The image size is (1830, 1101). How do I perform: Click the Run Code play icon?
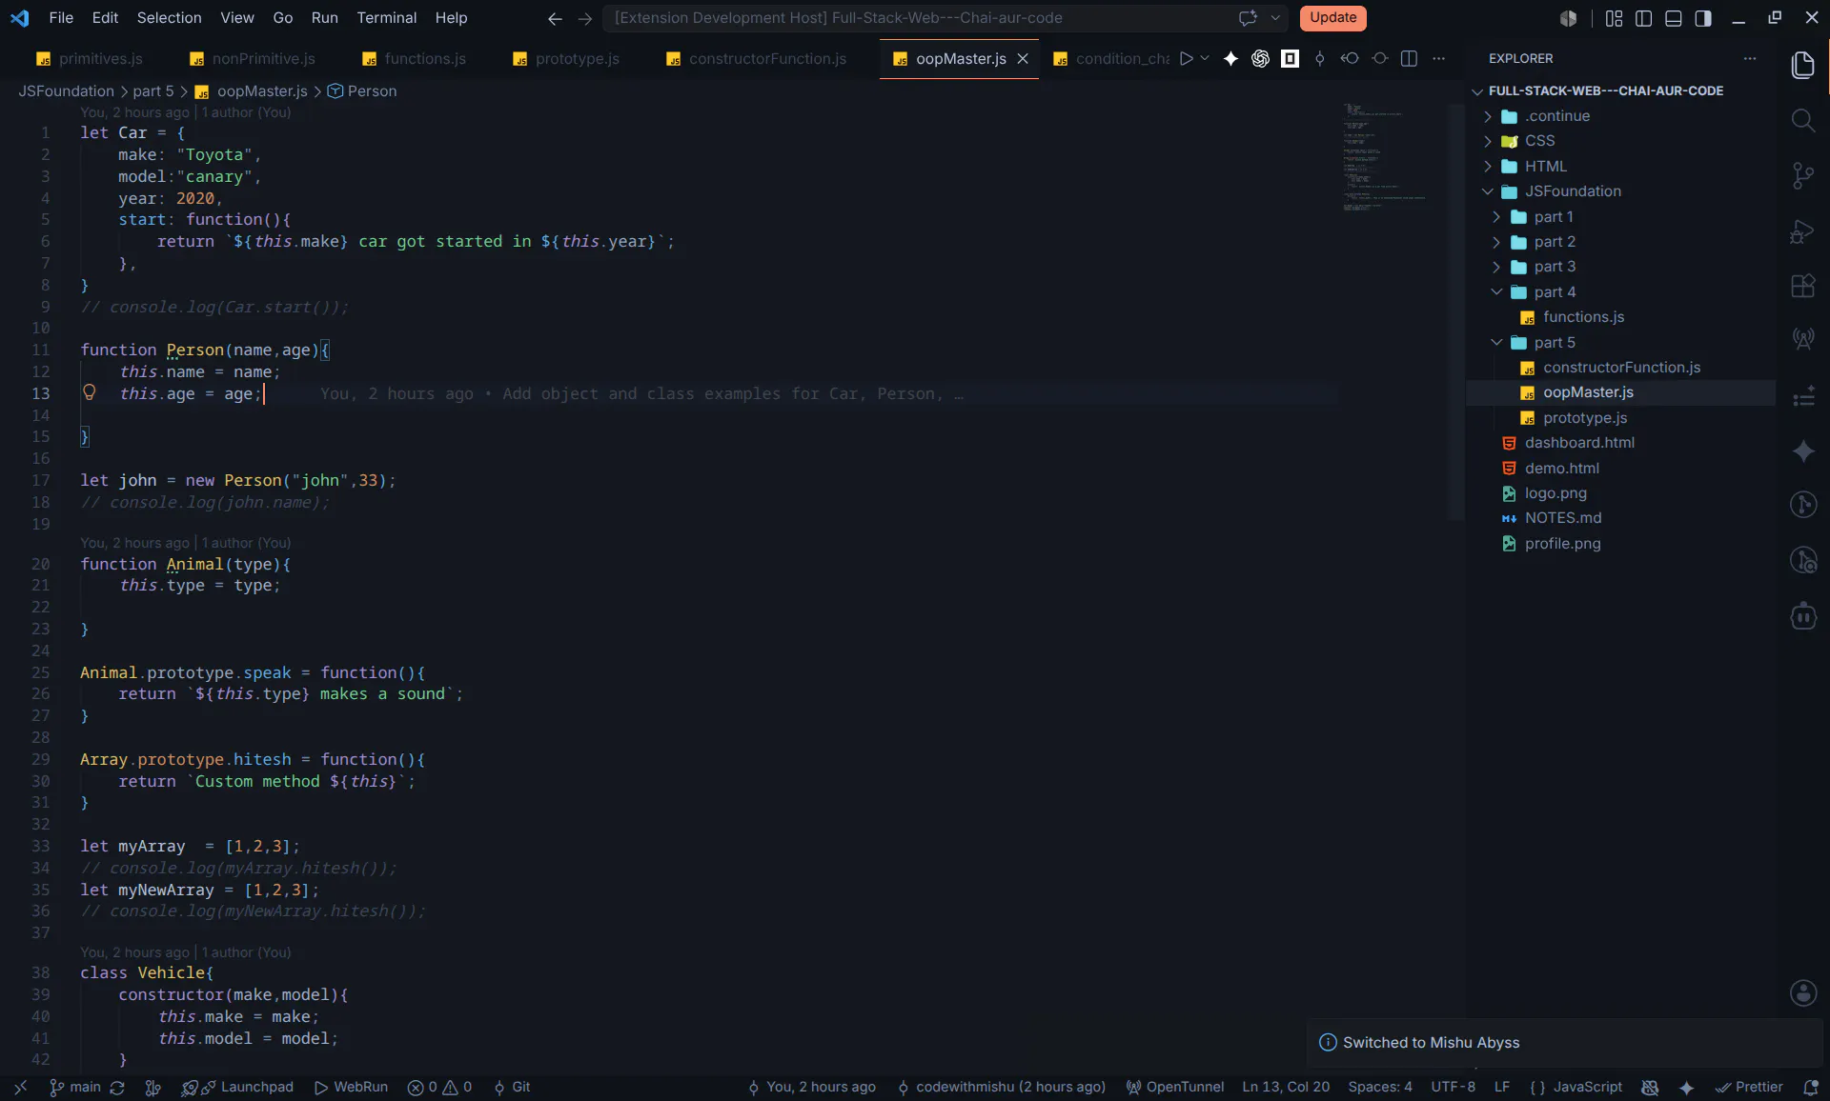point(1186,58)
